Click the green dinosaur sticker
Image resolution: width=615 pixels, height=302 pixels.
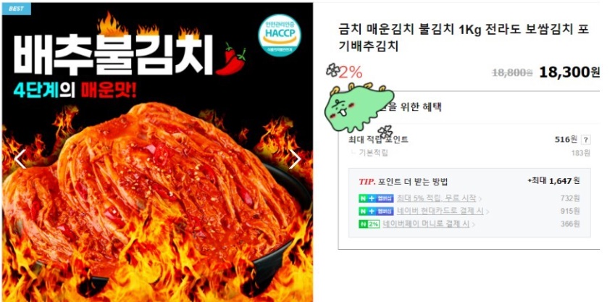358,106
